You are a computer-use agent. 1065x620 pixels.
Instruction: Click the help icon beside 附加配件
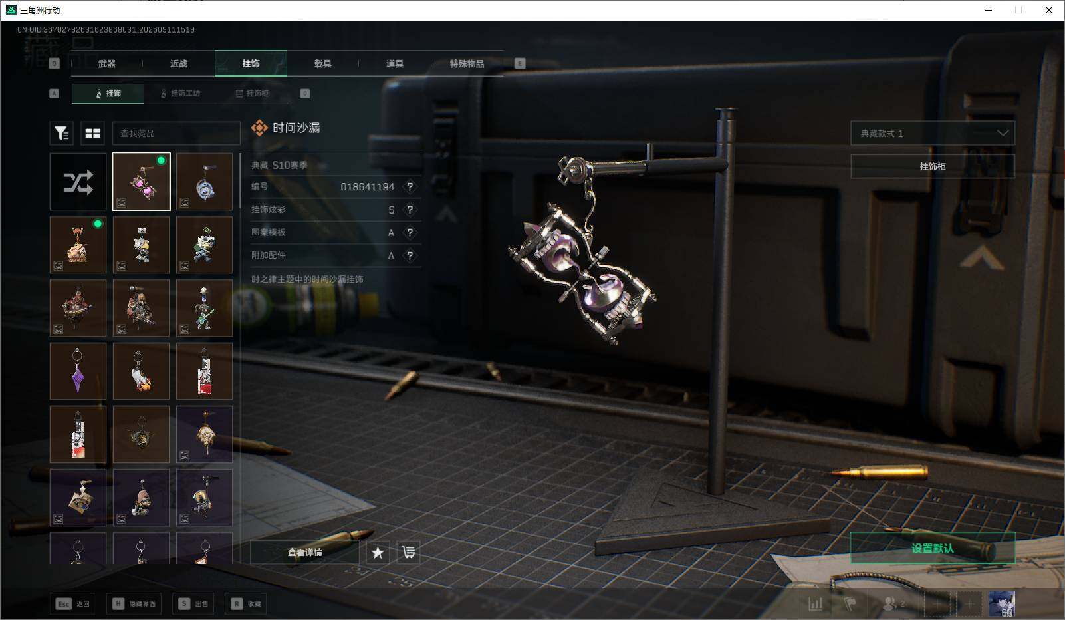tap(410, 255)
